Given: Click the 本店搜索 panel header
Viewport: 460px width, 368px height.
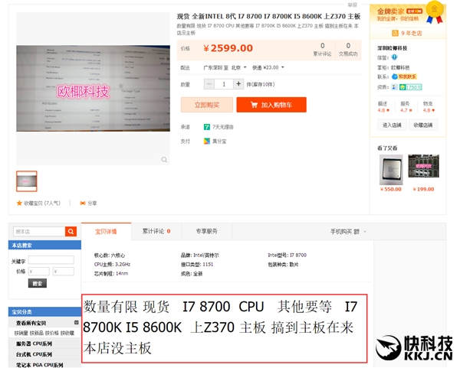Looking at the screenshot, I should (x=44, y=245).
